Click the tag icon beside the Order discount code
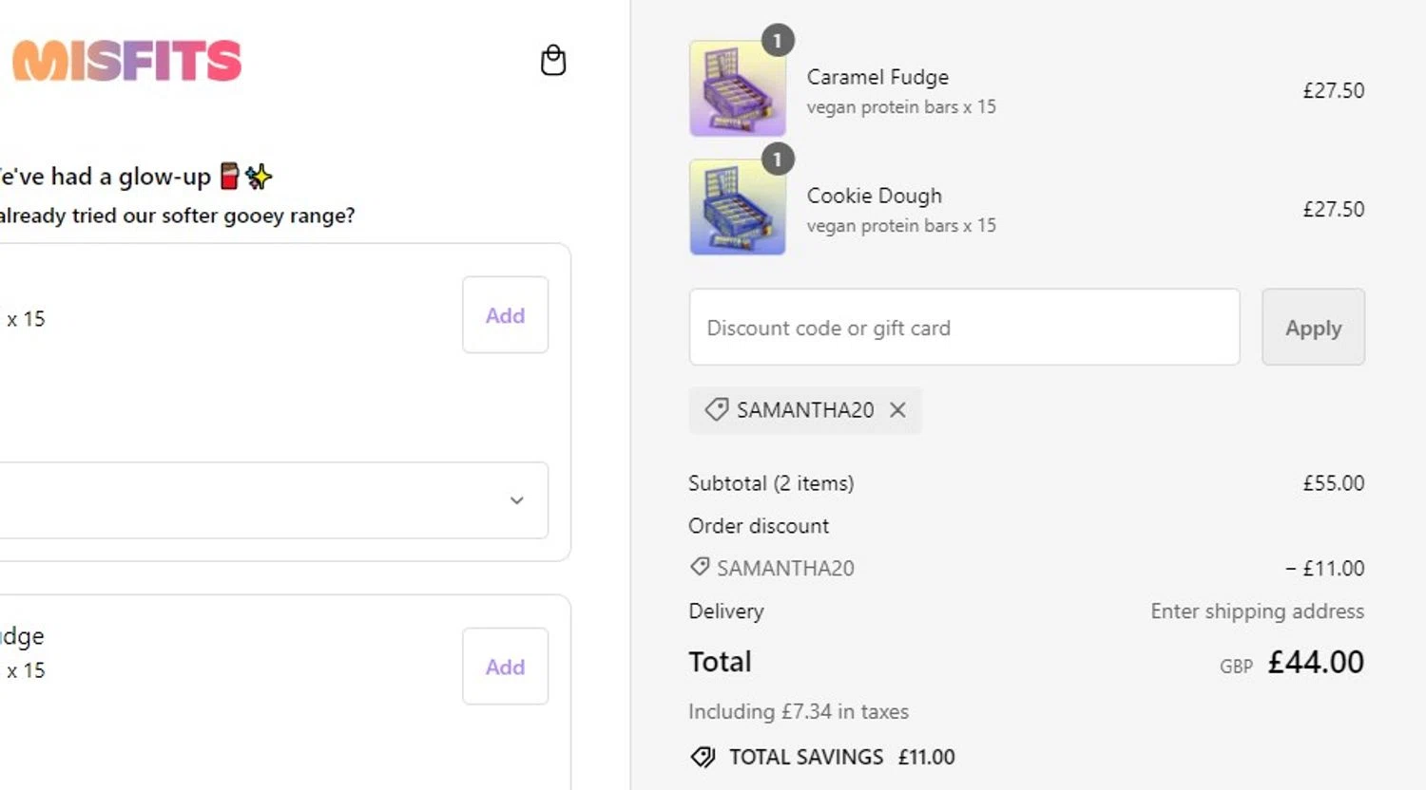 700,567
